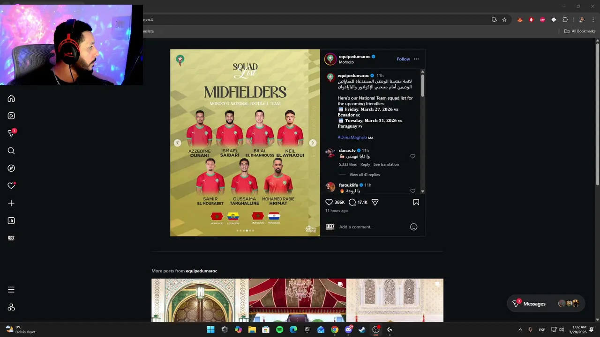Screen dimensions: 600x337
Task: Open the hamburger More menu in sidebar
Action: tap(11, 290)
